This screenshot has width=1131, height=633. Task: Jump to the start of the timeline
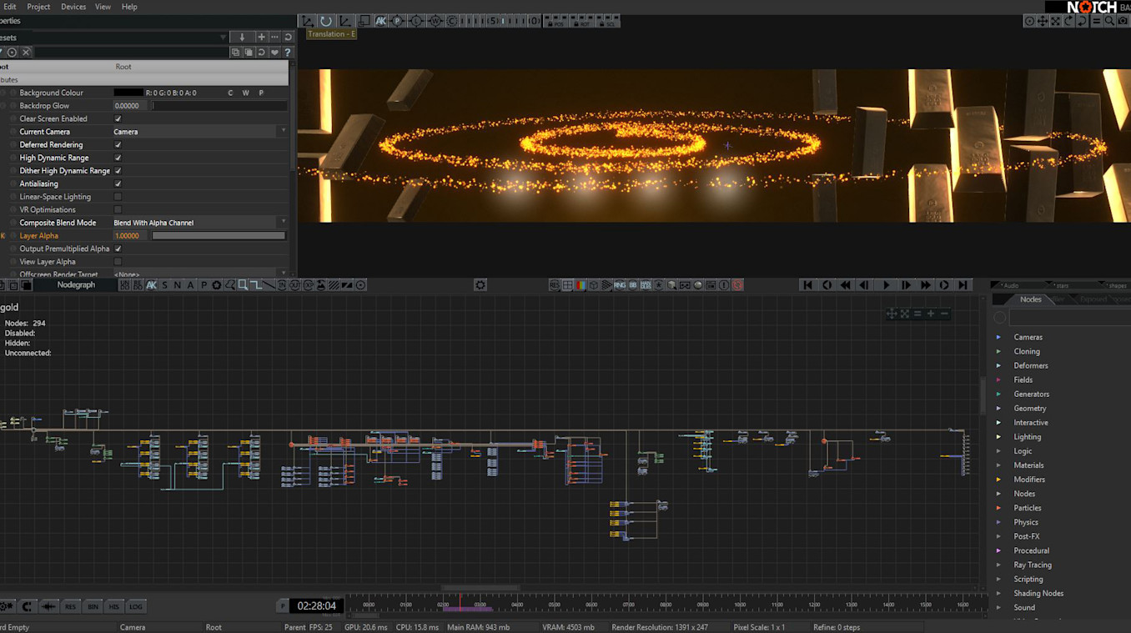(x=807, y=285)
